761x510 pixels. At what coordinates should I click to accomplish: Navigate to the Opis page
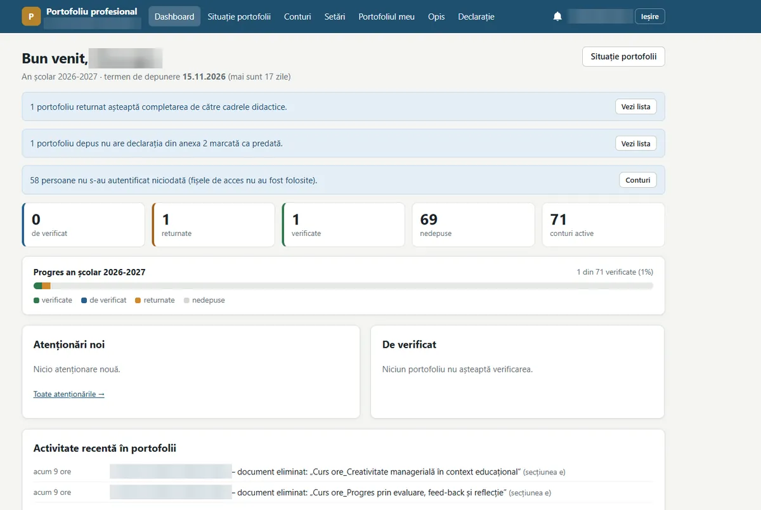436,16
